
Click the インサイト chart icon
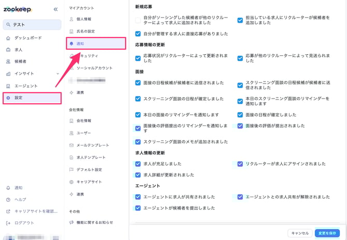[x=8, y=74]
